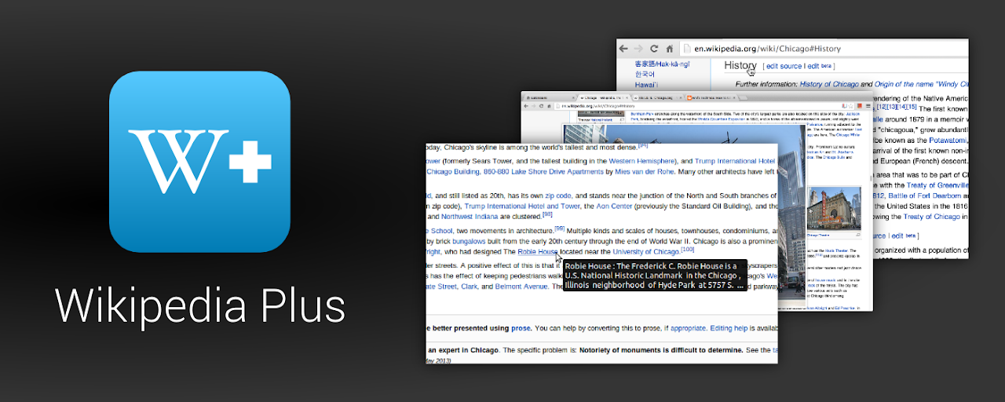
Task: Click the home icon in the top browser
Action: 668,48
